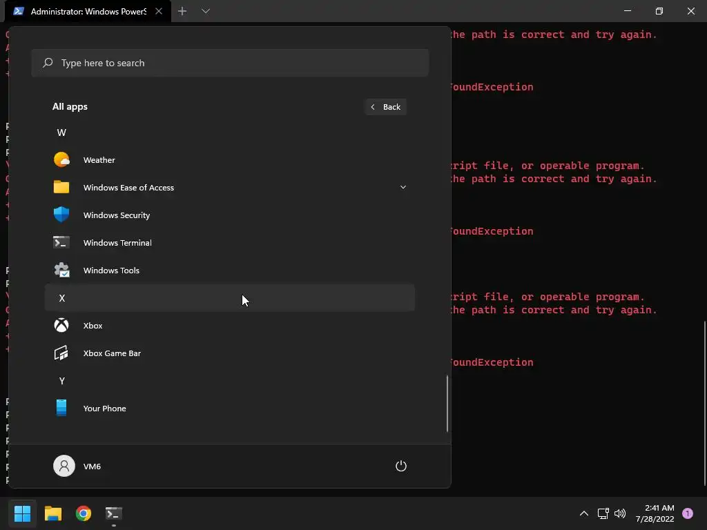Open the notification badge in the taskbar corner
This screenshot has width=707, height=530.
click(687, 513)
